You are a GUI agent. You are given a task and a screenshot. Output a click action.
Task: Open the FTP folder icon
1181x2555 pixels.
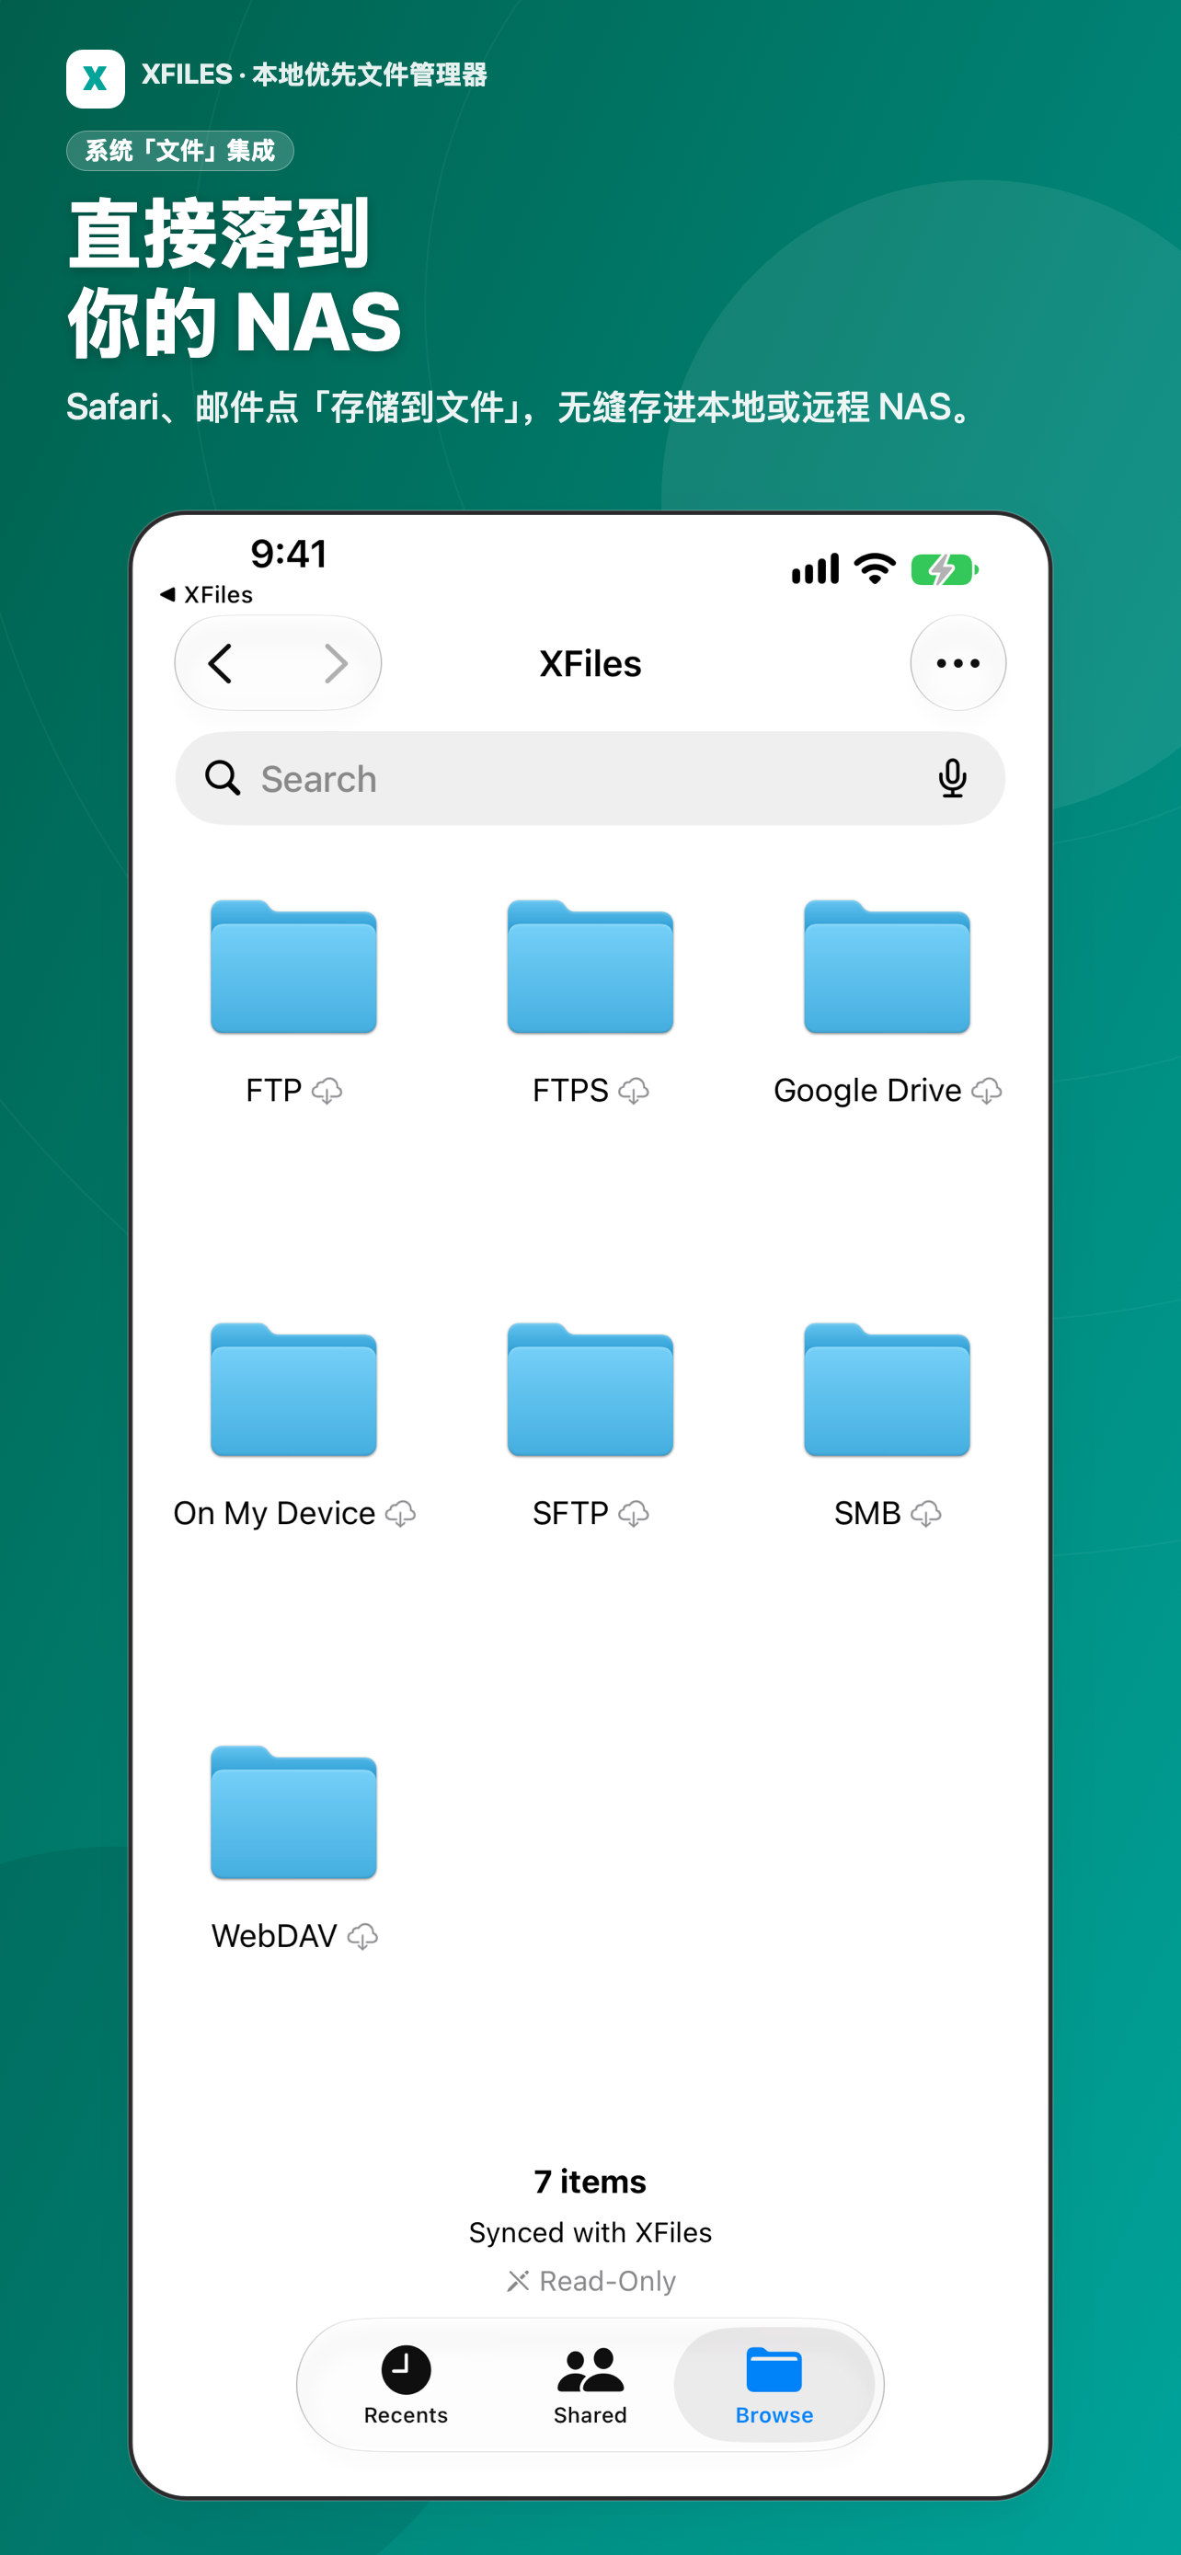click(293, 967)
